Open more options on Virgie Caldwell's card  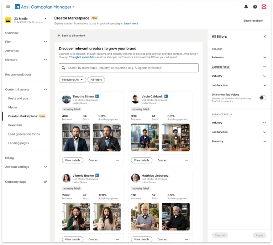[x=187, y=160]
